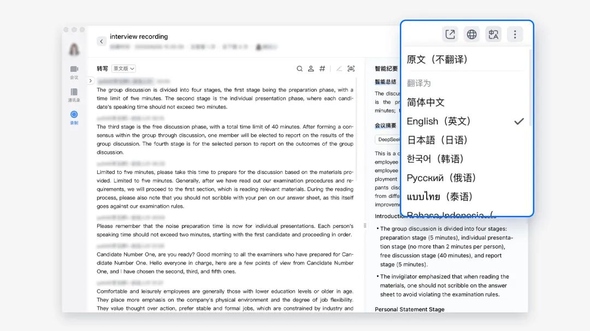This screenshot has height=331, width=590.
Task: Click the 转写 transcript label
Action: click(102, 69)
